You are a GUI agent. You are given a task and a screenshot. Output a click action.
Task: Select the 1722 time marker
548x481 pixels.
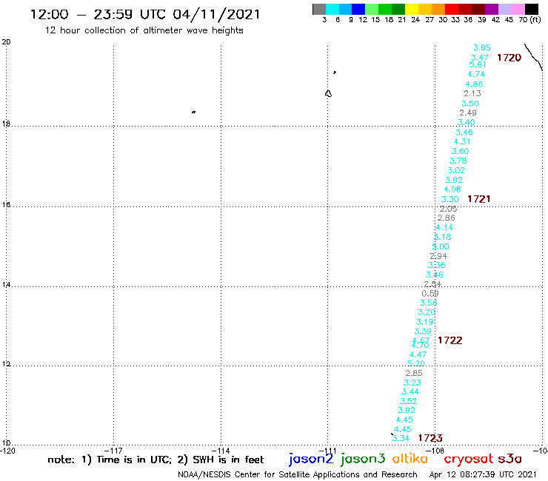click(450, 340)
